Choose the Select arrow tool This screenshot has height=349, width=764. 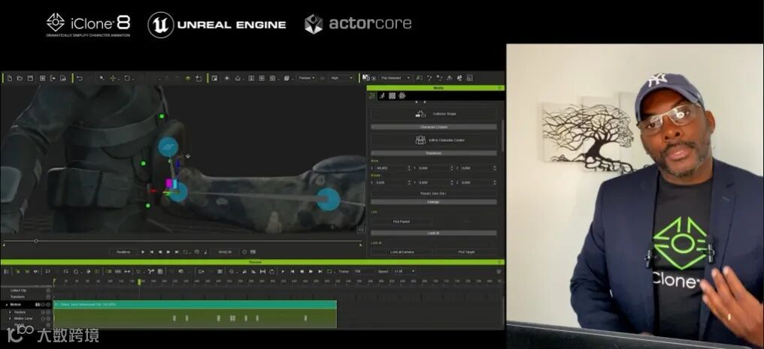click(x=102, y=78)
